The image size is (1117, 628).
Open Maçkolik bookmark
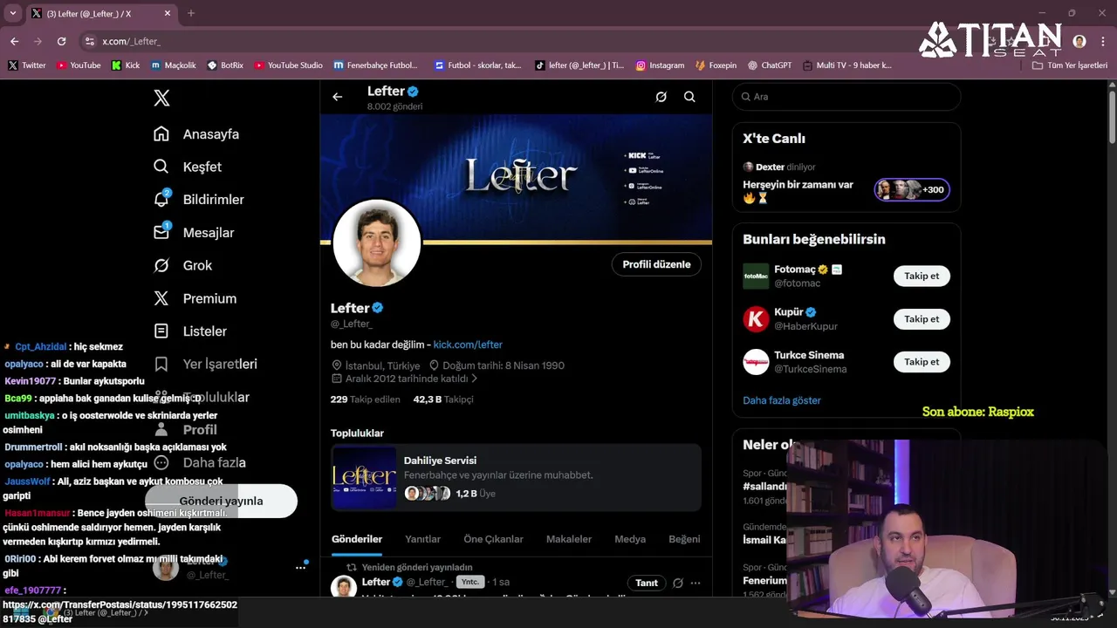[x=174, y=65]
